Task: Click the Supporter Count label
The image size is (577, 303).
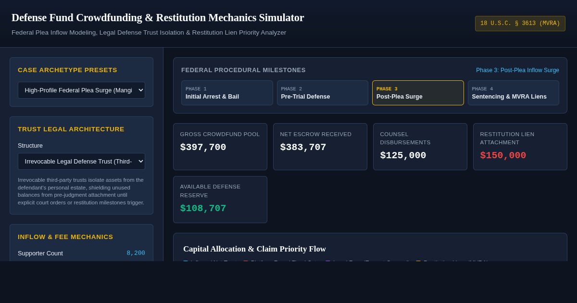Action: [x=40, y=253]
